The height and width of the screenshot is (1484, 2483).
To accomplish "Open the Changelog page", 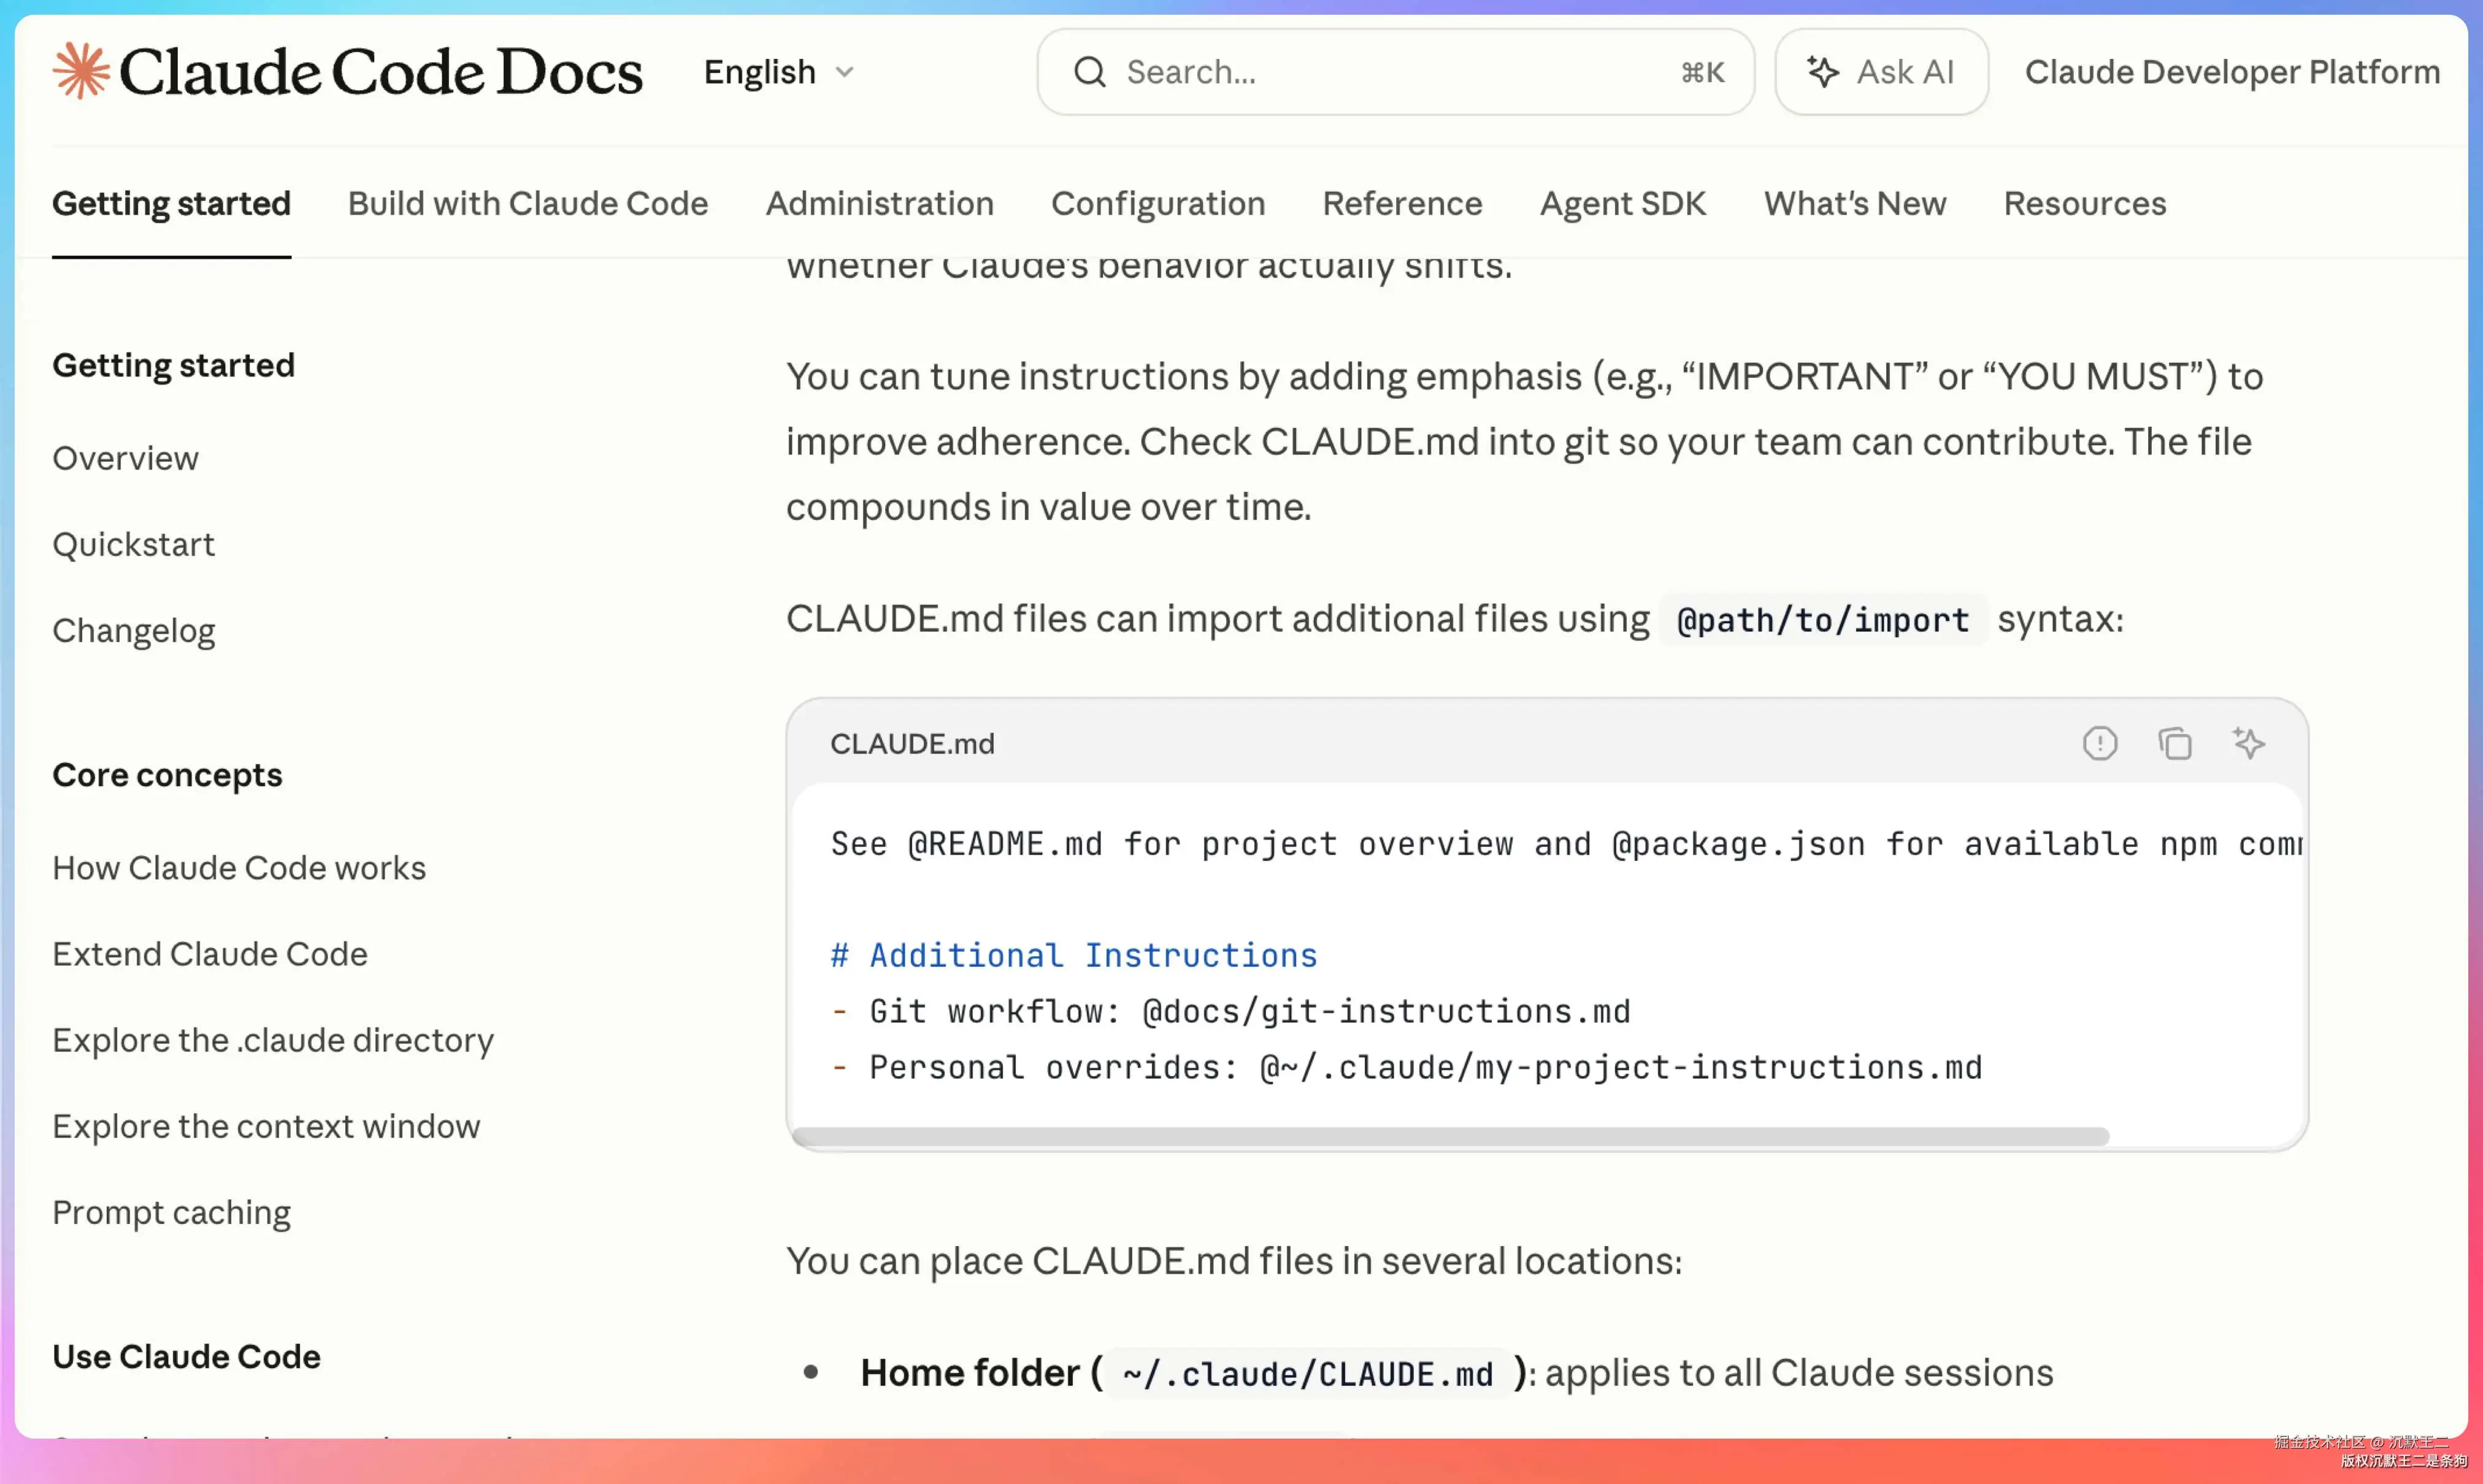I will (x=134, y=631).
